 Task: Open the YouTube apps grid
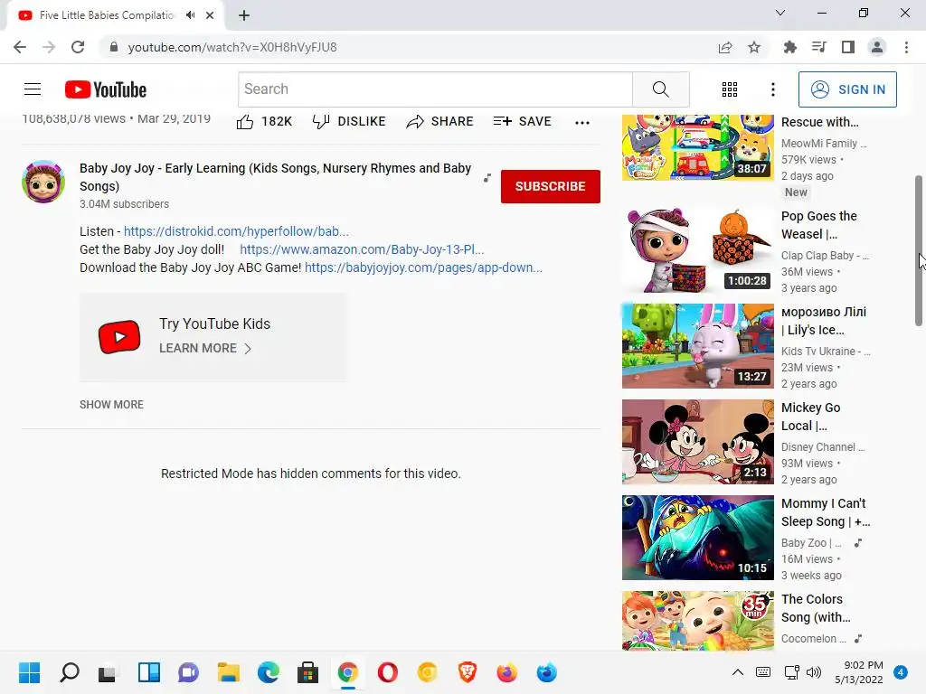pyautogui.click(x=730, y=89)
